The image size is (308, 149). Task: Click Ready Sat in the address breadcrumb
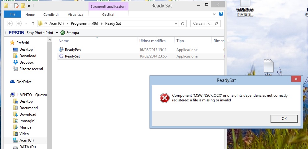pyautogui.click(x=113, y=23)
